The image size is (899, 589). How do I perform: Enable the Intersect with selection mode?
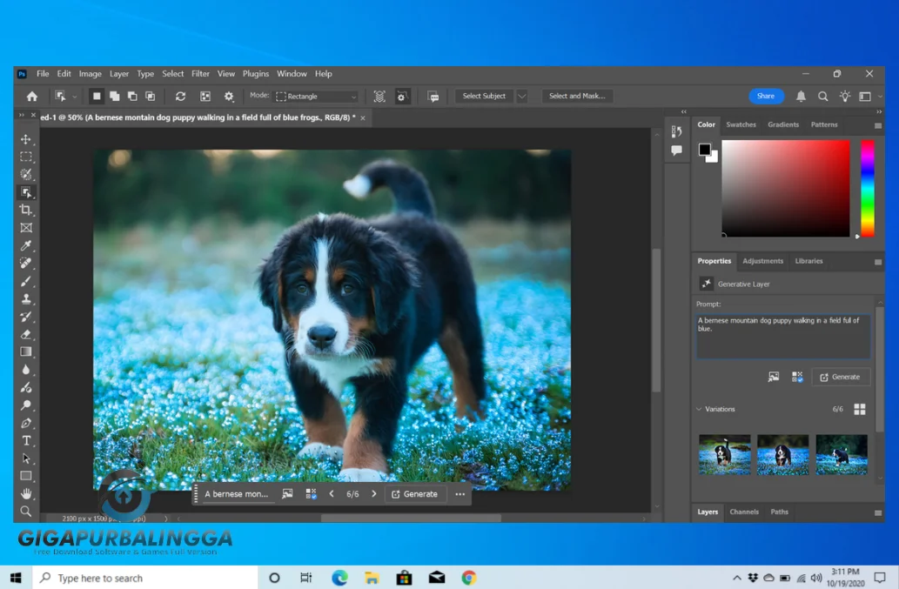[151, 96]
